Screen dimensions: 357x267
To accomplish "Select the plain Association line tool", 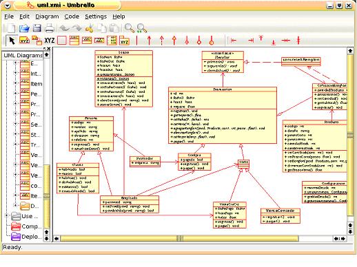I will tap(137, 41).
